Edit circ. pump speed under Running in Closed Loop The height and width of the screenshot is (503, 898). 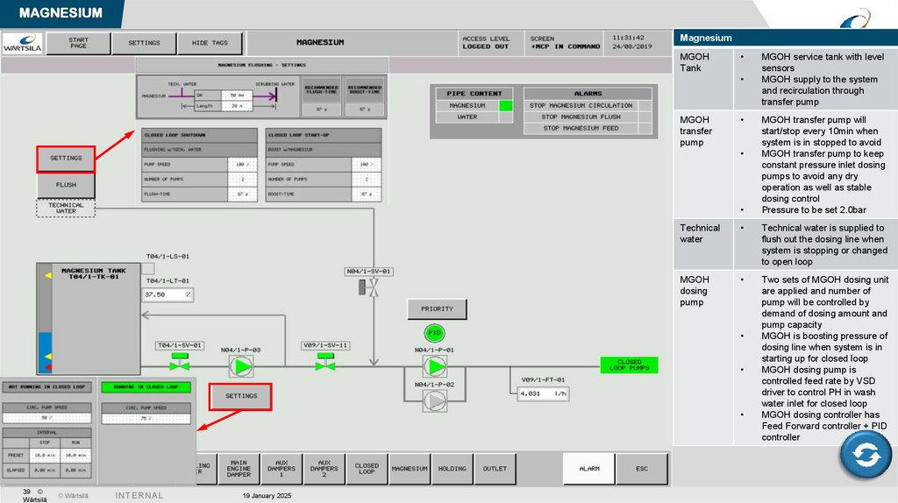146,418
